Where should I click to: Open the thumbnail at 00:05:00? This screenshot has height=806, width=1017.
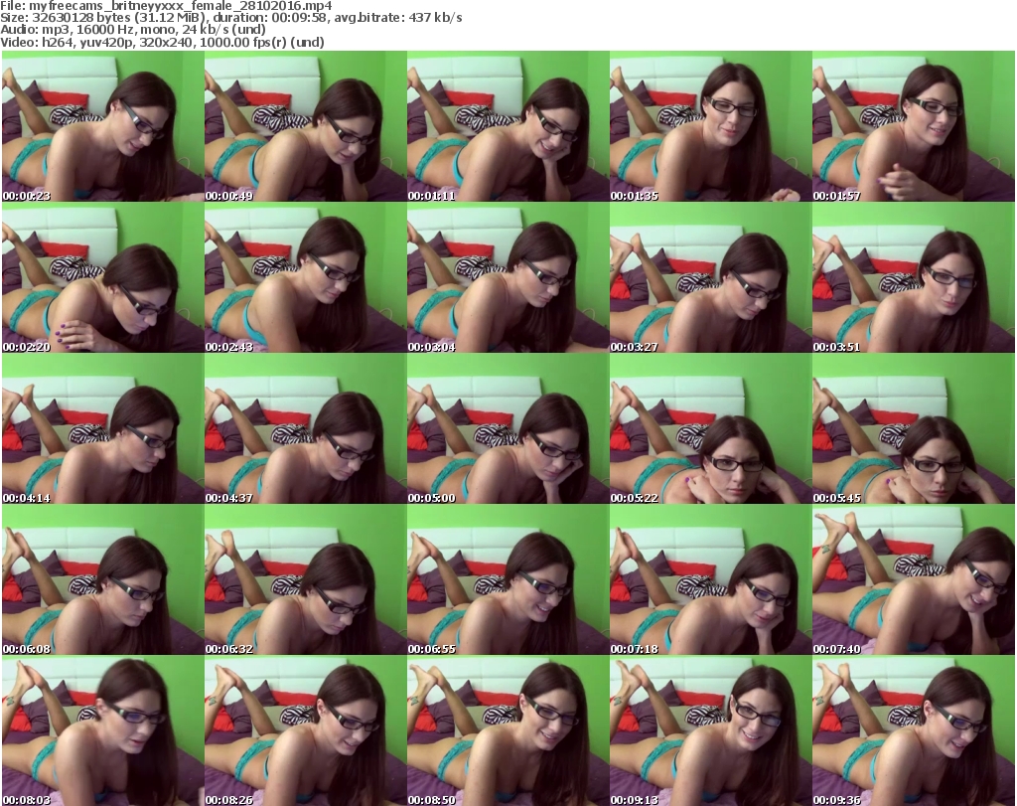508,428
